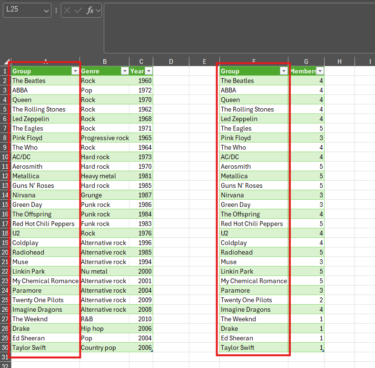Image resolution: width=375 pixels, height=368 pixels.
Task: Click cell Red Hot Chili Peppers in column A
Action: [x=45, y=224]
